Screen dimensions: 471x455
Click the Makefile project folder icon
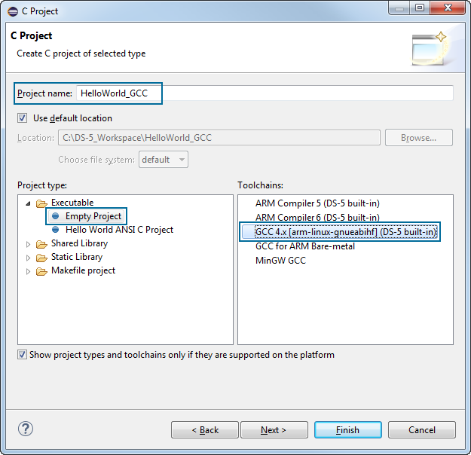pyautogui.click(x=41, y=271)
